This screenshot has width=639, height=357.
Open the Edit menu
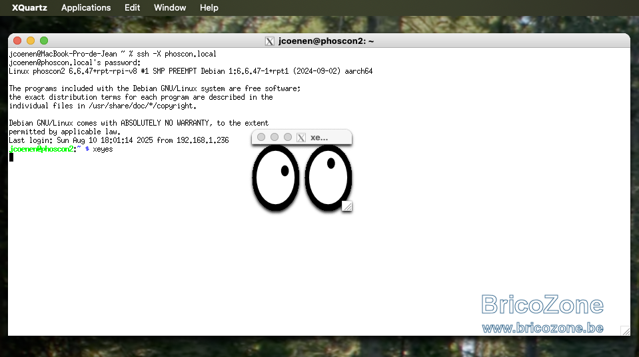132,8
